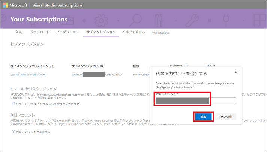Click the サブスクリプション/プログラム column header
Viewport: 267px width, 152px height.
coord(33,66)
